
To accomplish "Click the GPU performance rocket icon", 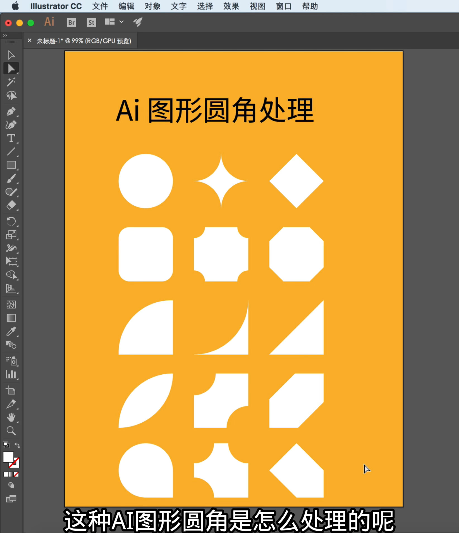I will pos(137,22).
